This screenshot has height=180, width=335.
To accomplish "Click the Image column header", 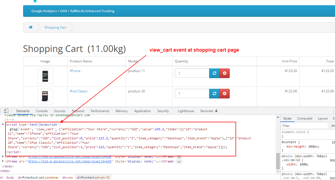I will point(45,61).
